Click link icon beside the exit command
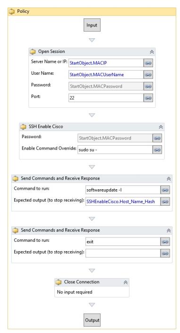180x333 pixels. tap(165, 242)
